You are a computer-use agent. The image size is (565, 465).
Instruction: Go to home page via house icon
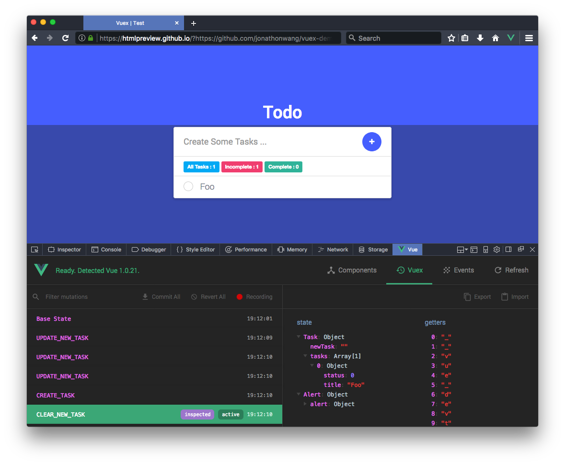496,38
